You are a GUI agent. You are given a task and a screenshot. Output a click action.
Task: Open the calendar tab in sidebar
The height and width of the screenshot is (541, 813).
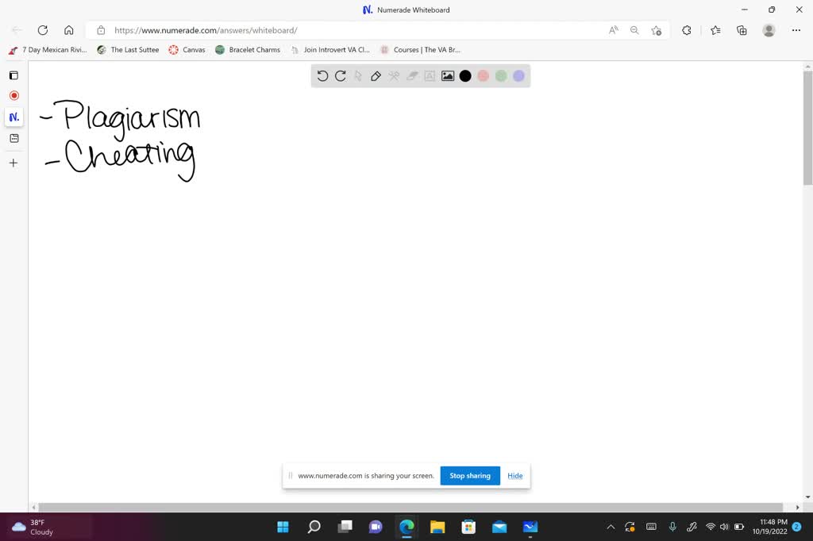[14, 138]
